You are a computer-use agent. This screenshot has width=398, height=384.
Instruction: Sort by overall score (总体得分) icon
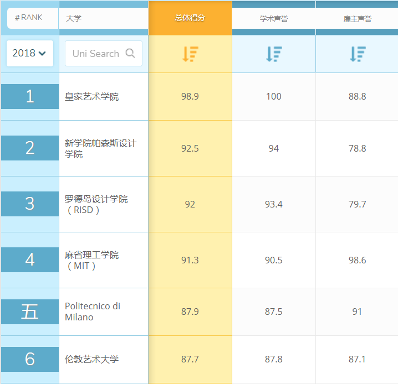[x=190, y=54]
